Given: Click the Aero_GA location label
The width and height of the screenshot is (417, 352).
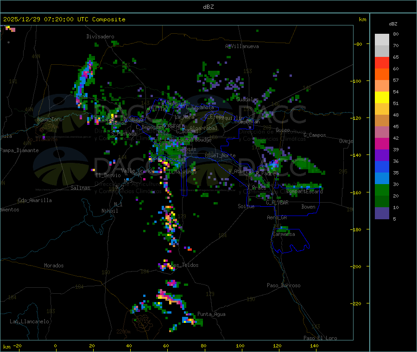Looking at the screenshot, I should (x=277, y=217).
